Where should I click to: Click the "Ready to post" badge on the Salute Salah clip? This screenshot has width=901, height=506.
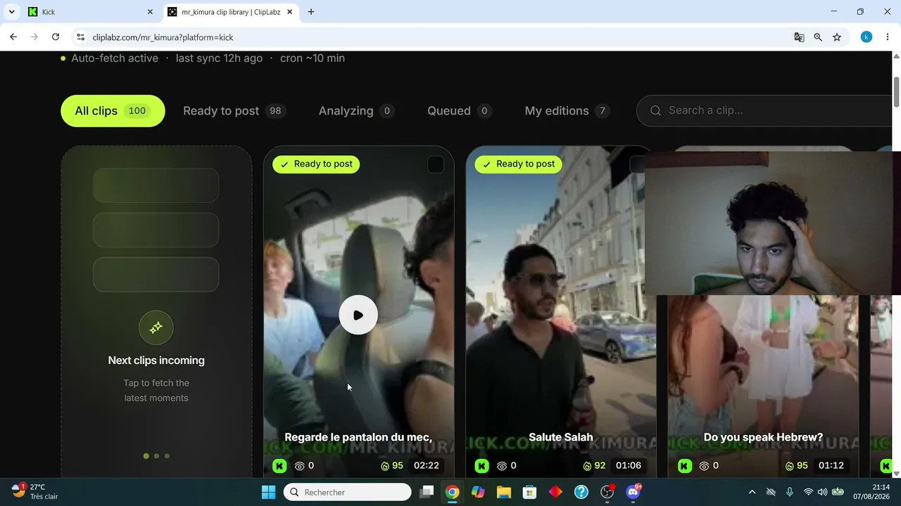tap(518, 164)
